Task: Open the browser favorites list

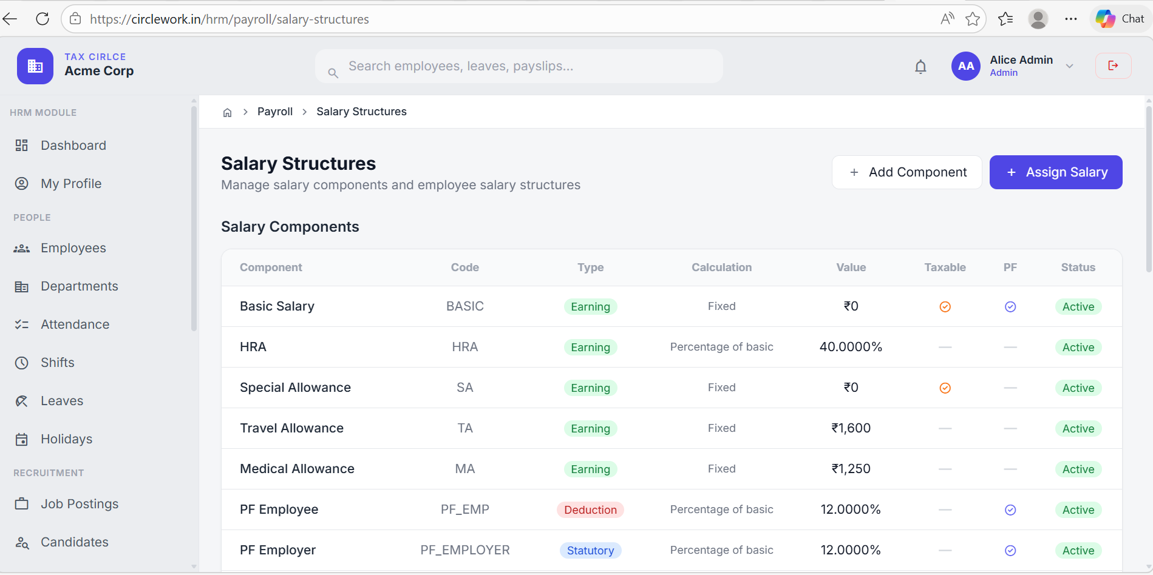Action: pos(1005,19)
